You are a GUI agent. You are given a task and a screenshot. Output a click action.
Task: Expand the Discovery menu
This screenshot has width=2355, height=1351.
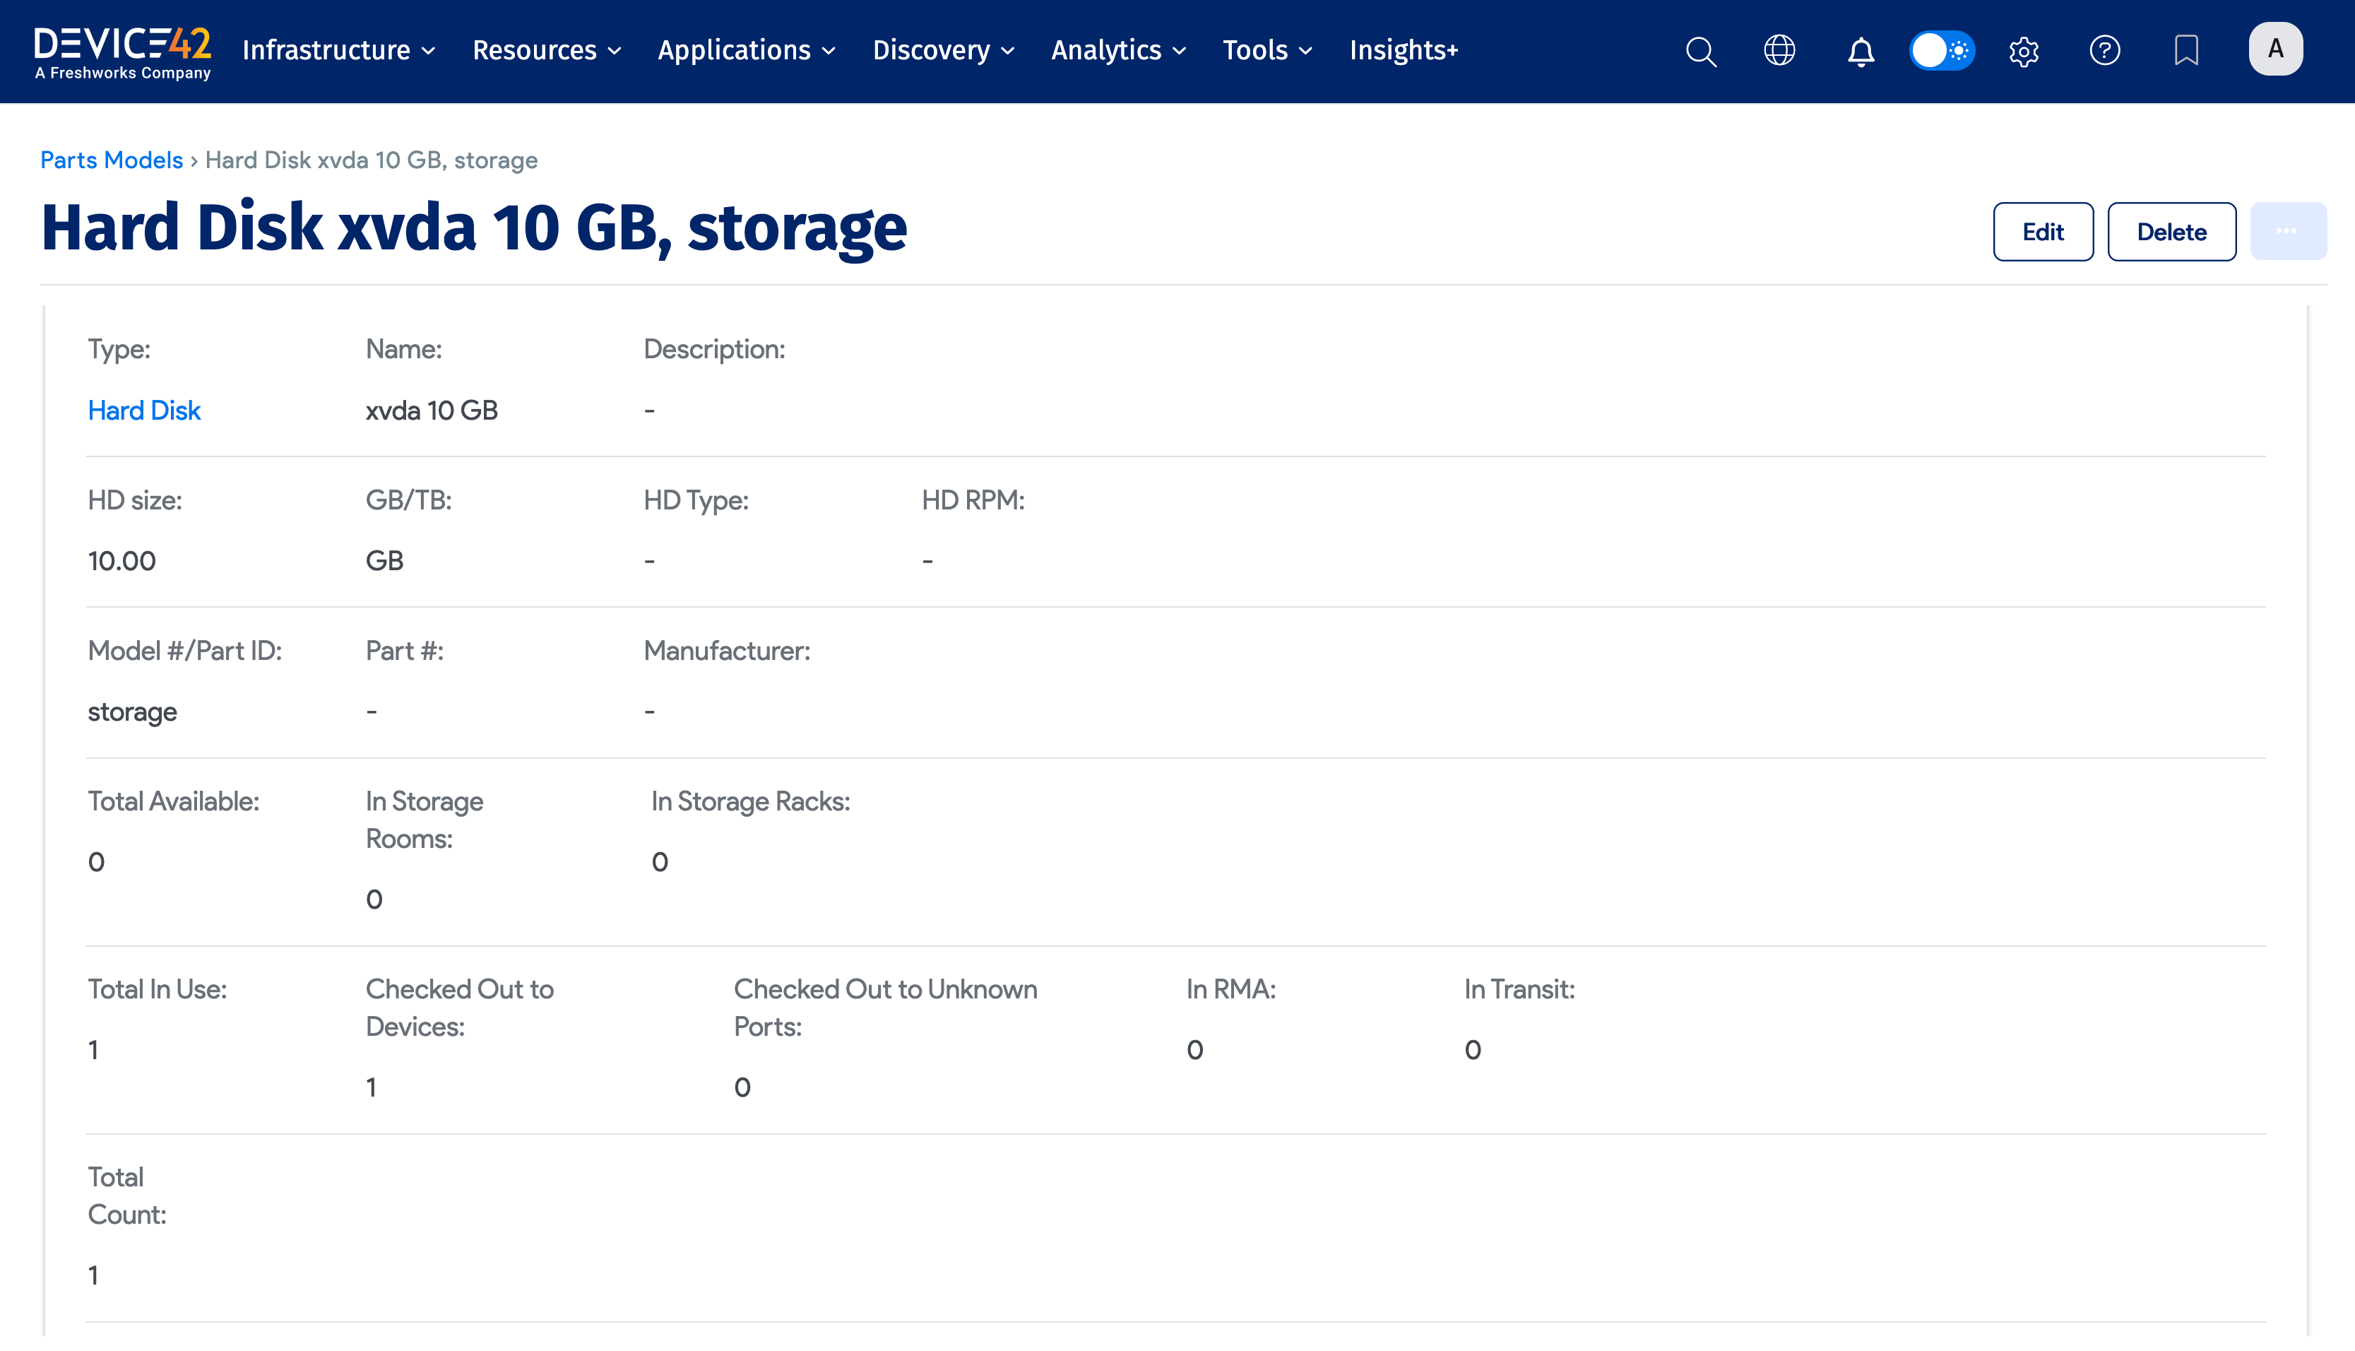click(942, 50)
